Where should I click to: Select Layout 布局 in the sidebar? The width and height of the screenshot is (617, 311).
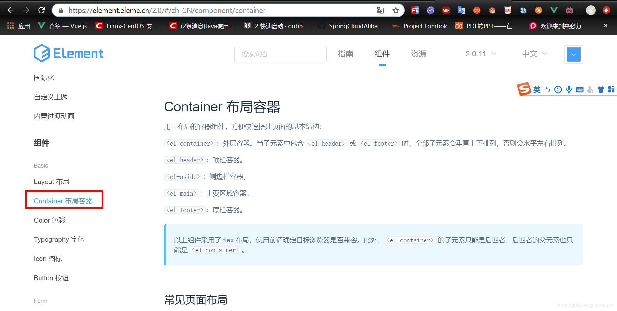(51, 181)
